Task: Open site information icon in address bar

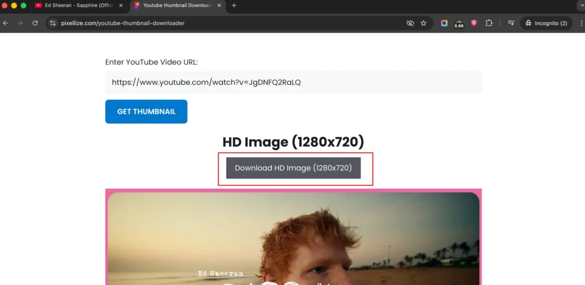Action: [x=53, y=23]
